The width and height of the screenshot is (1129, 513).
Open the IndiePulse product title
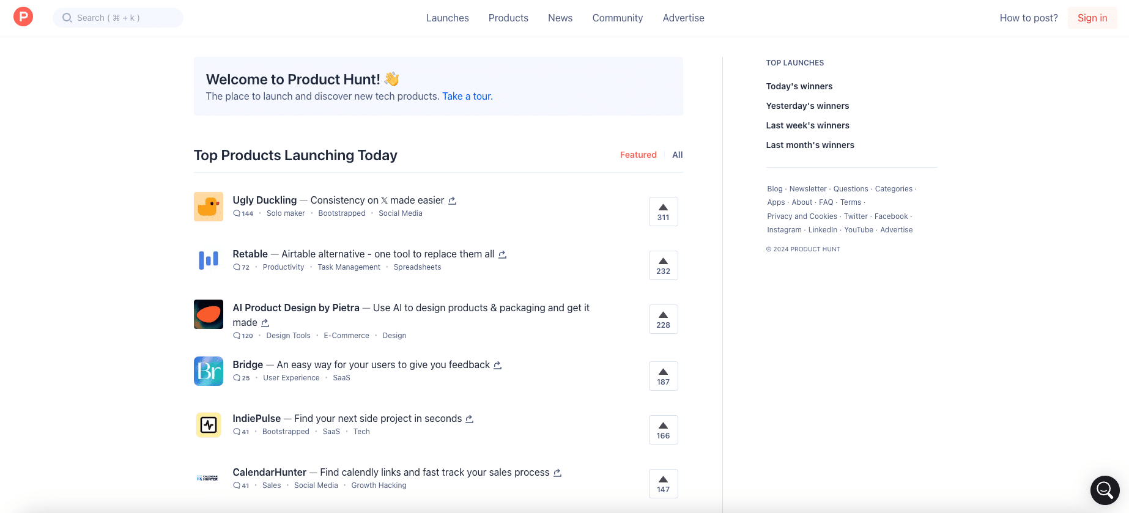tap(257, 418)
